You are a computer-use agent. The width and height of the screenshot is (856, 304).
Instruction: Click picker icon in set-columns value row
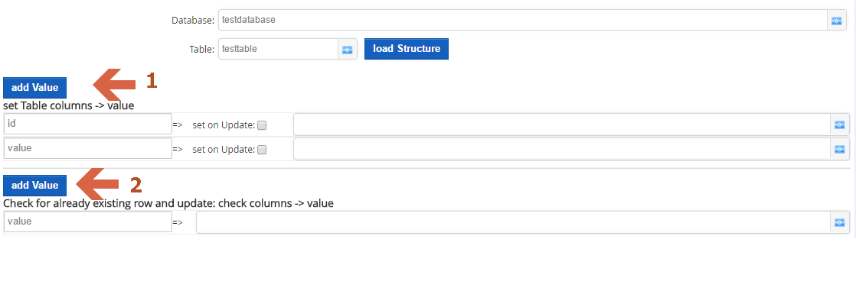[840, 149]
